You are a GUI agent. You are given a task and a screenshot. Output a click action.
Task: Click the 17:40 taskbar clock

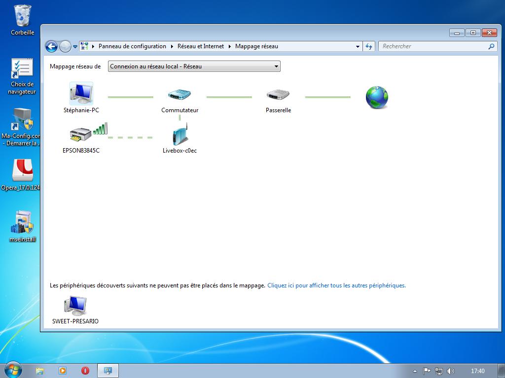pyautogui.click(x=477, y=371)
